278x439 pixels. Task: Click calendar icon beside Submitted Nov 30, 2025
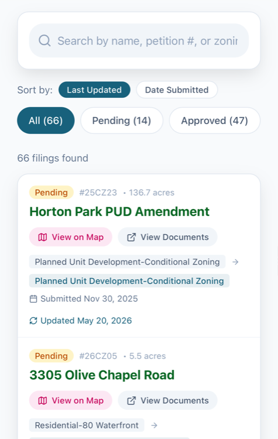coord(33,299)
